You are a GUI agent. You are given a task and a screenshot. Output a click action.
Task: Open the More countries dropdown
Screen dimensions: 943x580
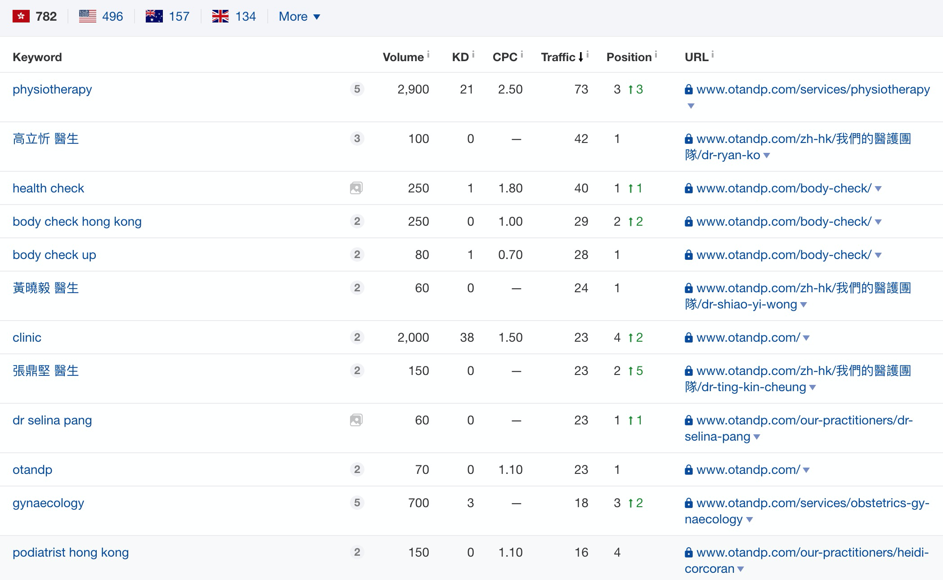point(299,17)
